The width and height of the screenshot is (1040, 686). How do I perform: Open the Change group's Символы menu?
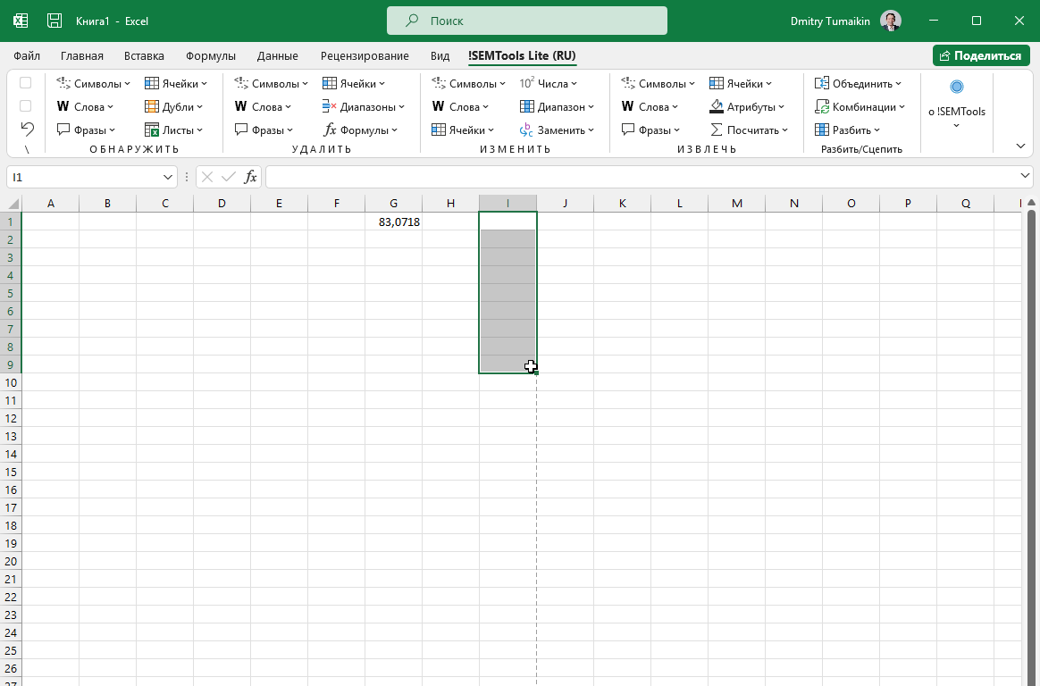(468, 83)
